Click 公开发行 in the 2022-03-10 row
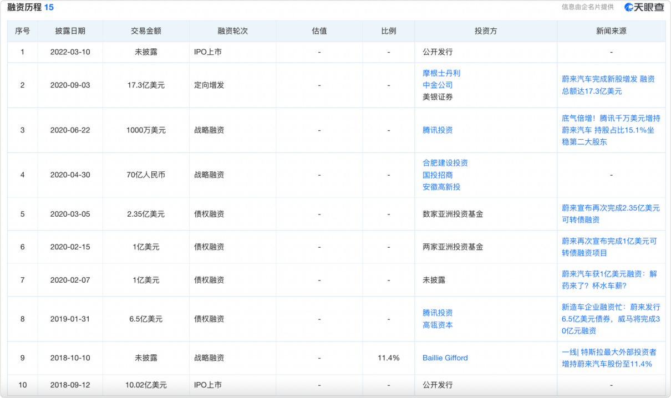The image size is (671, 398). point(438,52)
